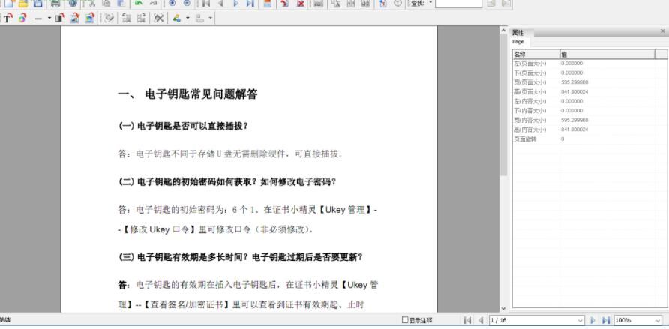Open the align tool dropdown arrow
The width and height of the screenshot is (669, 329).
point(210,18)
